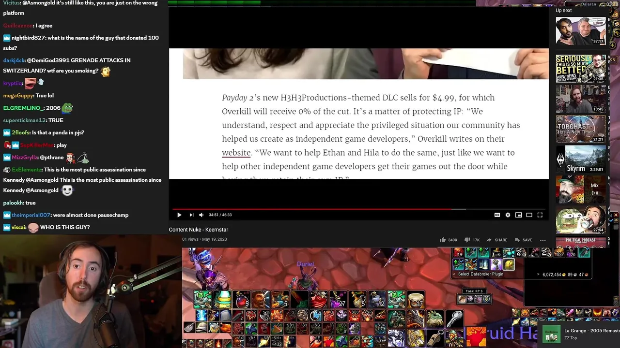Open superstickman12's chat username

pos(24,120)
